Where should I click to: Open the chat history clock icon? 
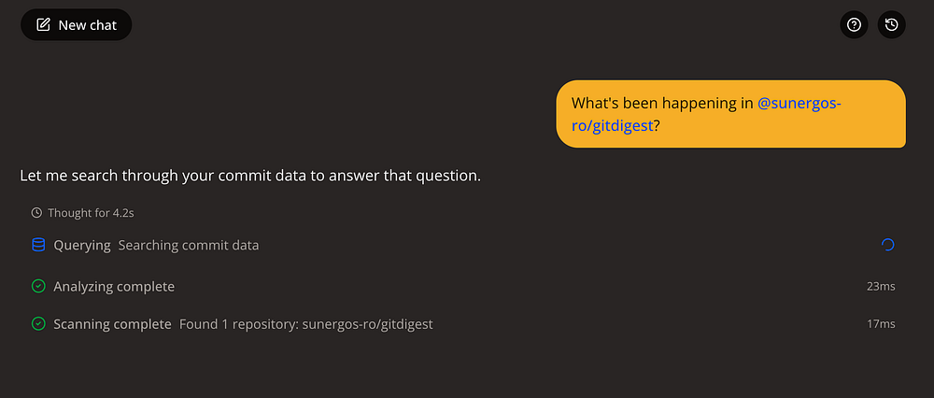[x=892, y=25]
